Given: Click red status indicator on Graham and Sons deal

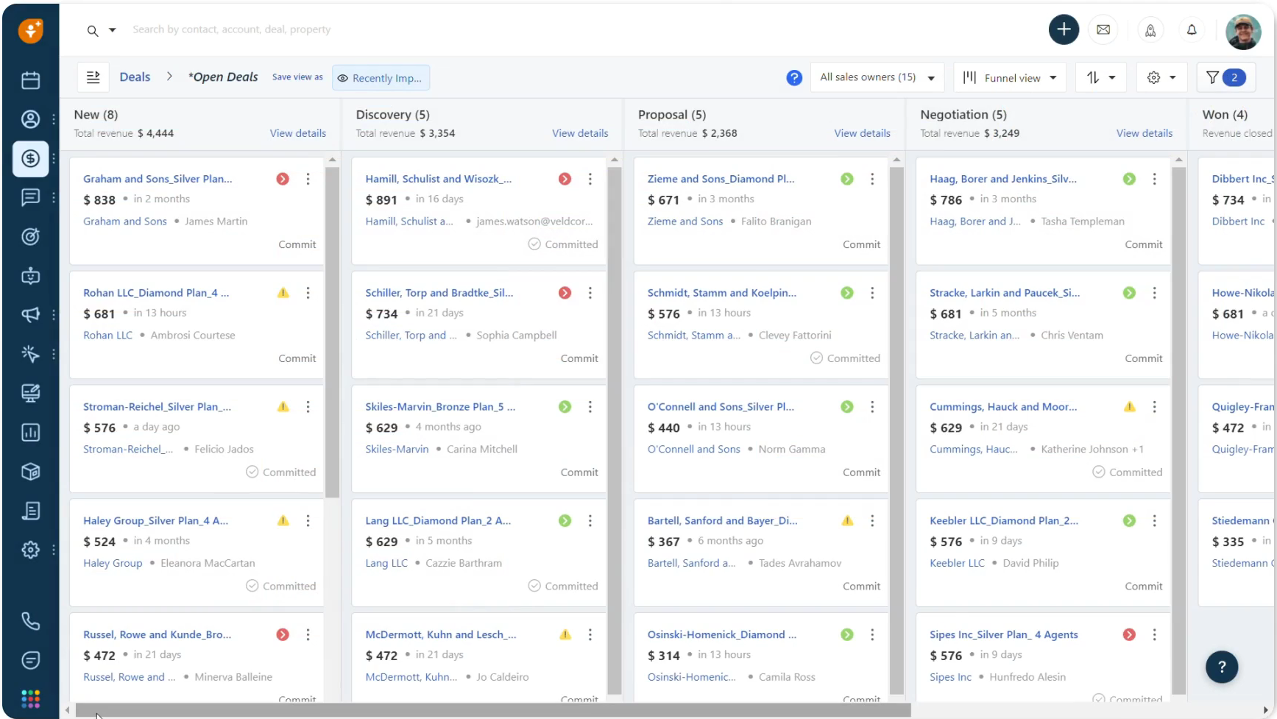Looking at the screenshot, I should pos(283,179).
